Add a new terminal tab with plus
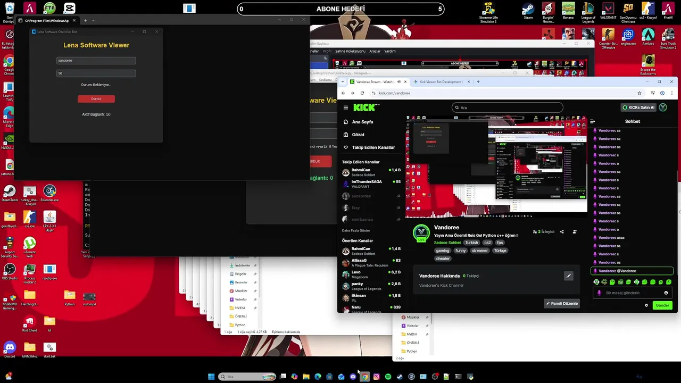This screenshot has height=383, width=681. click(85, 21)
